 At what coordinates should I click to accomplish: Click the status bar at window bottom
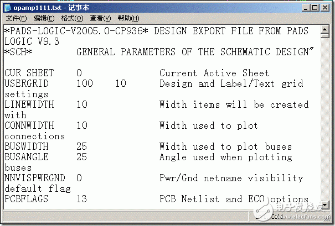click(x=166, y=217)
